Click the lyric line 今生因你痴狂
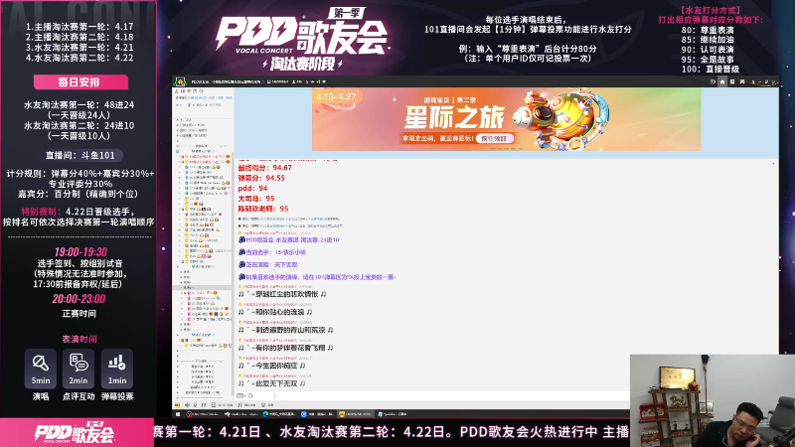 (271, 366)
